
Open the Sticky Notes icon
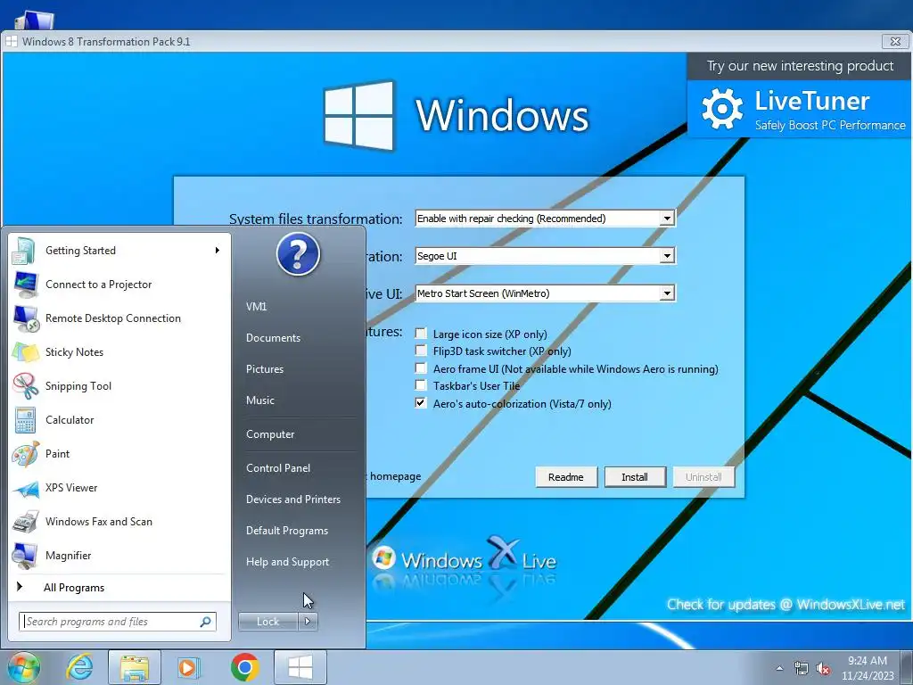click(25, 352)
